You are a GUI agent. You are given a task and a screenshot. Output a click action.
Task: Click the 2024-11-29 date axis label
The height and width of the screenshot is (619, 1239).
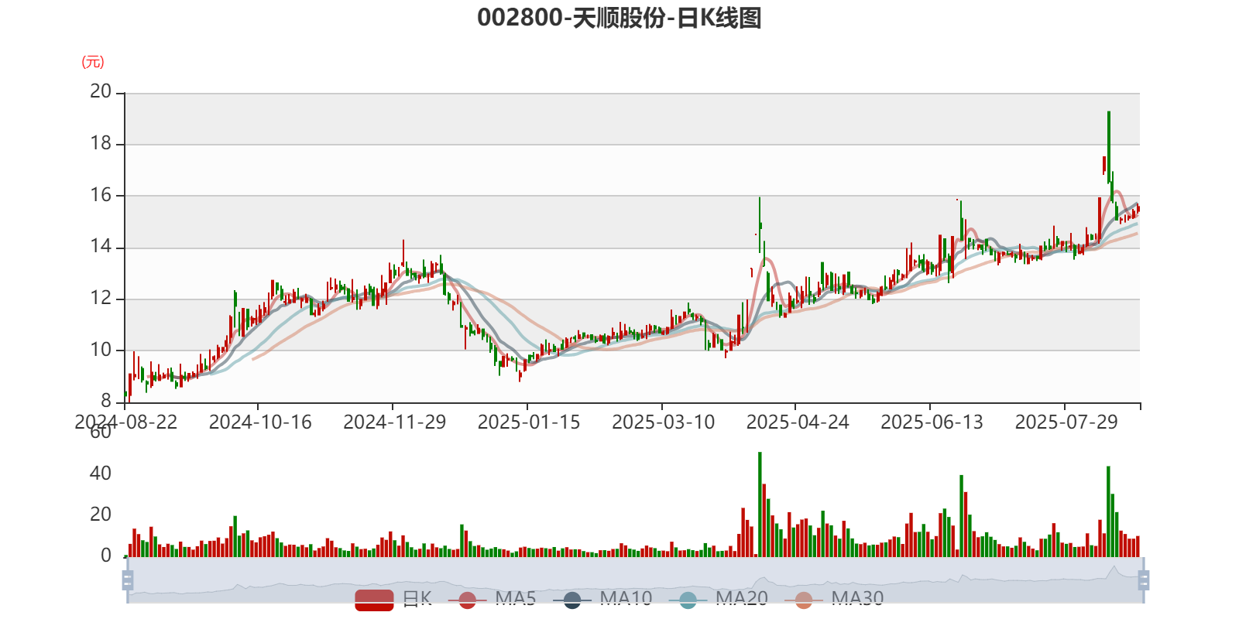pos(395,422)
